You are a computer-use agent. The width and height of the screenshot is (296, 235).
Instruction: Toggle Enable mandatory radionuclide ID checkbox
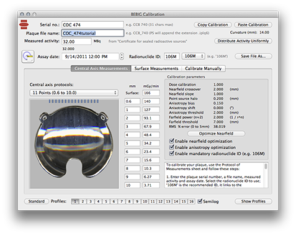tap(171, 154)
